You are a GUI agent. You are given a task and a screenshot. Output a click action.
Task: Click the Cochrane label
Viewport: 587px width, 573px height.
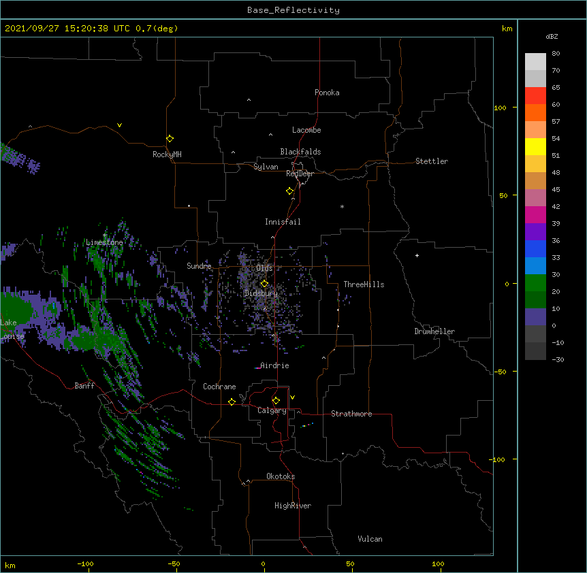pos(219,387)
